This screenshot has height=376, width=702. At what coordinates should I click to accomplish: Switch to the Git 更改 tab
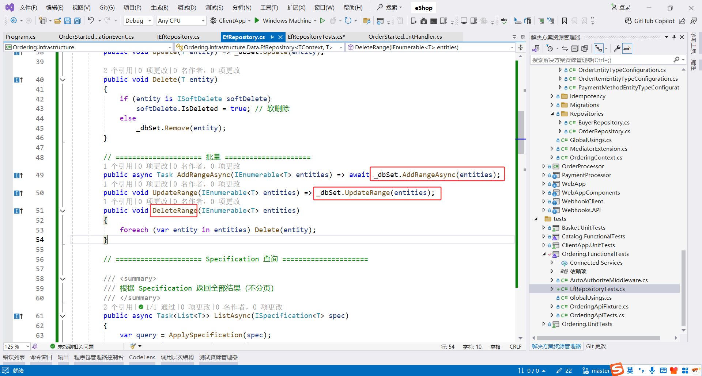(596, 346)
